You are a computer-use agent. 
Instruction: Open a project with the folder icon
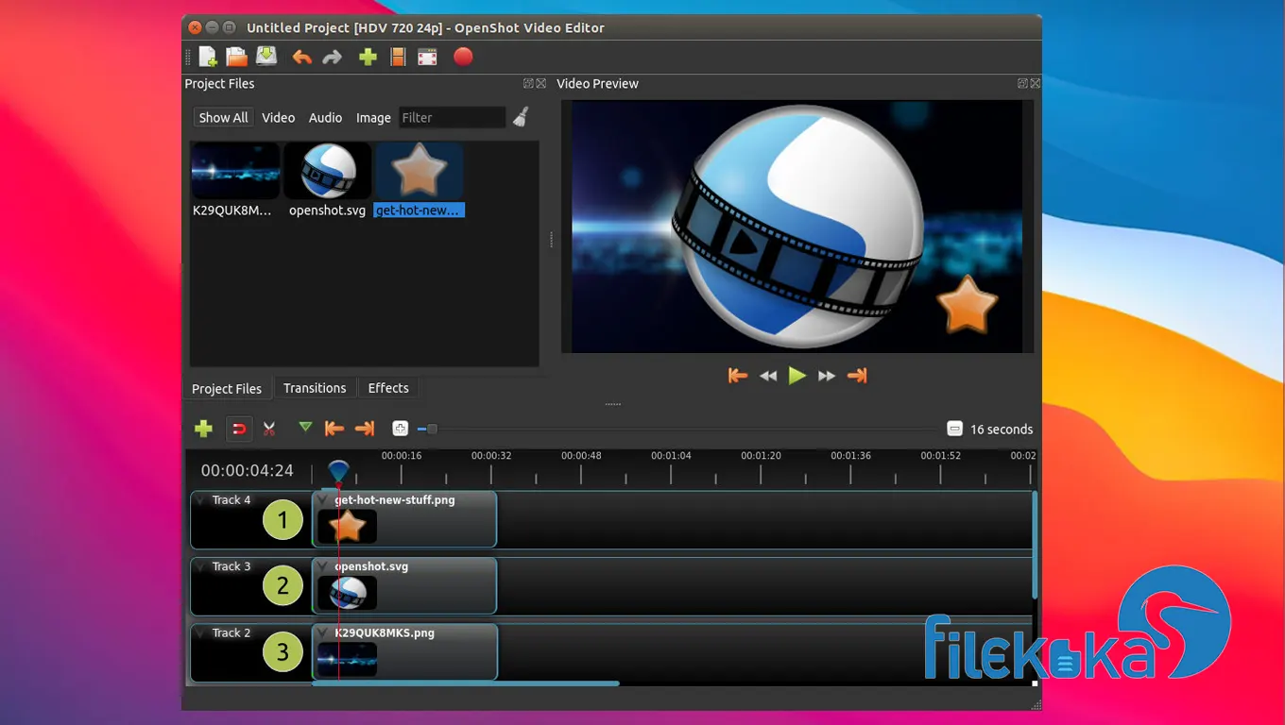pos(236,57)
